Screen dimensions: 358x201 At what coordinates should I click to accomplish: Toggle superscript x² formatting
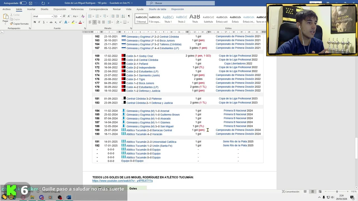pyautogui.click(x=60, y=22)
